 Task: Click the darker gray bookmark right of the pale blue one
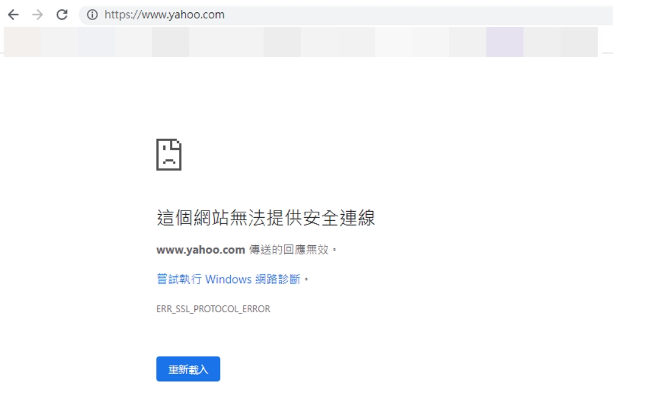[x=170, y=42]
